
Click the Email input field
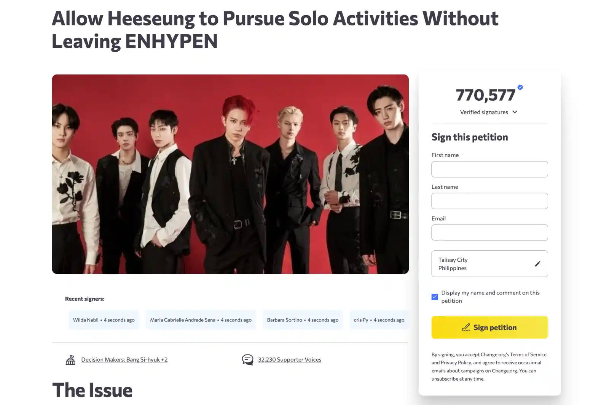pos(489,232)
